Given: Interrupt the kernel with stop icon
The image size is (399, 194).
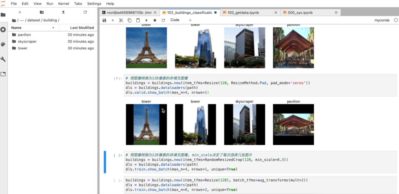Looking at the screenshot, I should [155, 20].
